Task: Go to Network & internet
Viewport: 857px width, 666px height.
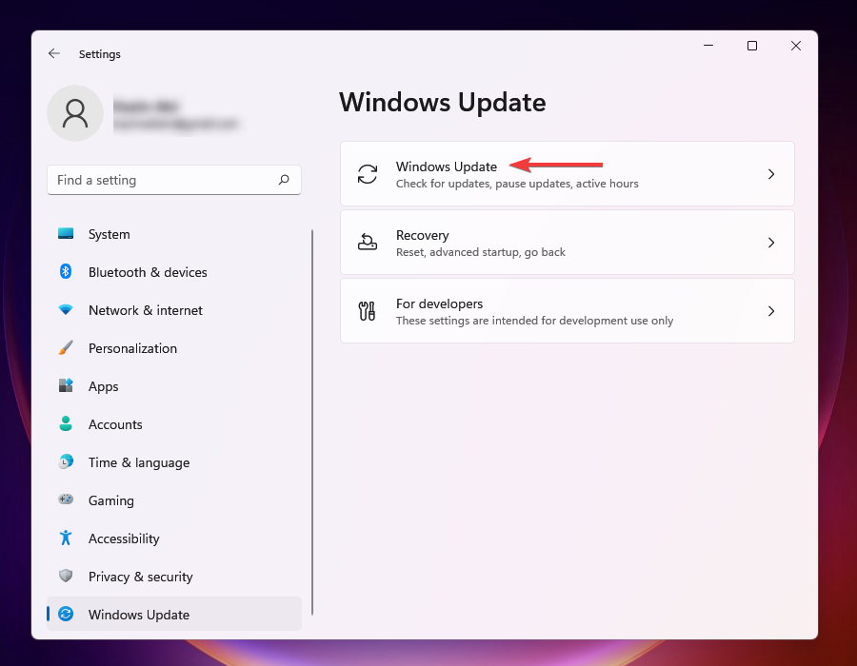Action: [x=174, y=310]
